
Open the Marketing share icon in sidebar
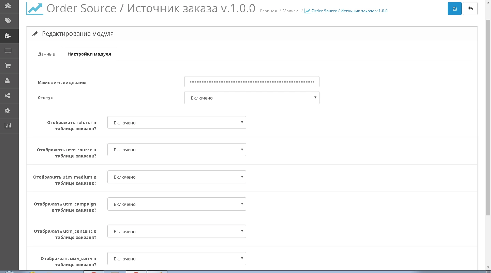click(x=8, y=96)
